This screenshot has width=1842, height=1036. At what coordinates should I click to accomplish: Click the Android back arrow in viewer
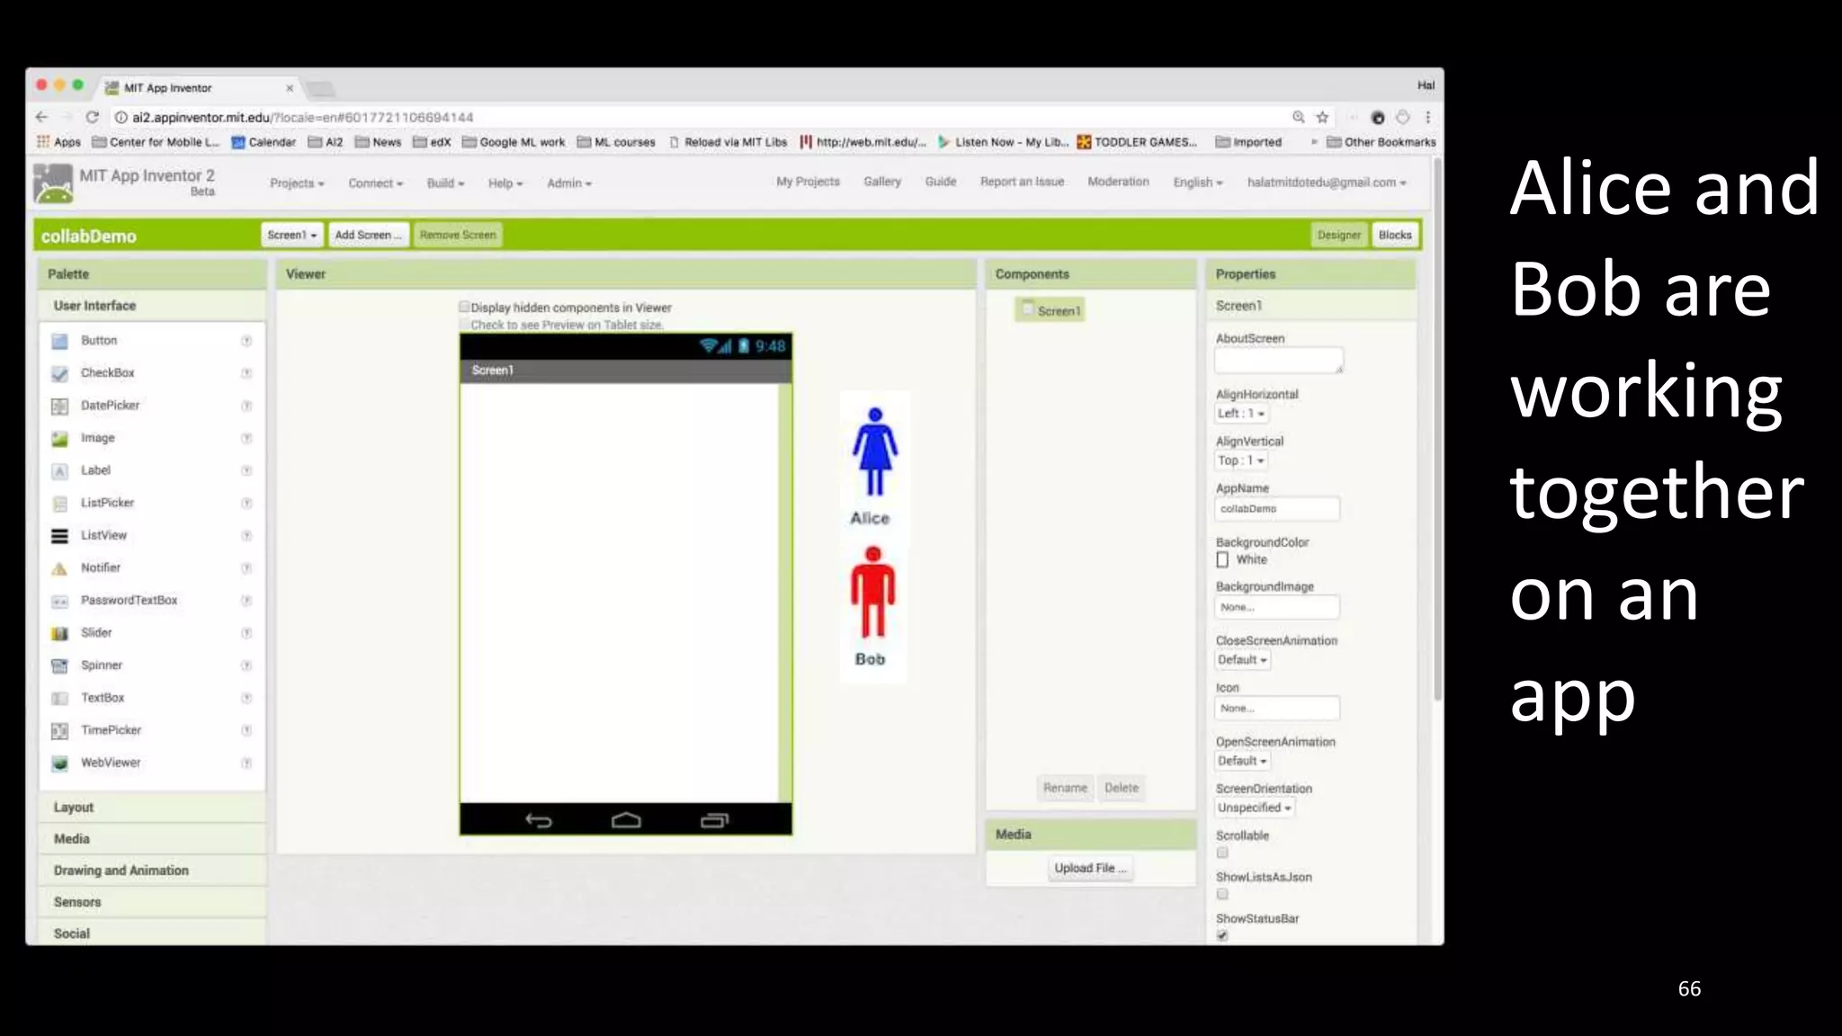[538, 820]
